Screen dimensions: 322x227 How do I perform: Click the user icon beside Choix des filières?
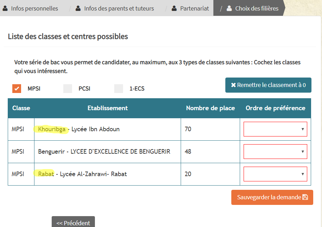pyautogui.click(x=229, y=8)
